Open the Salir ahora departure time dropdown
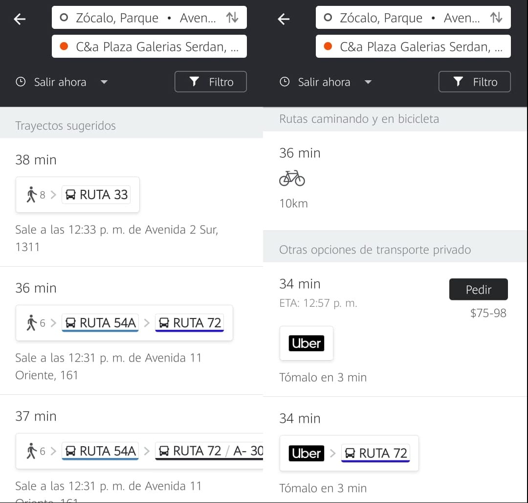Viewport: 528px width, 503px height. click(104, 82)
